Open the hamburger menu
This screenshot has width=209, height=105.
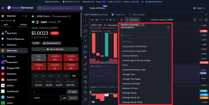coord(3,8)
